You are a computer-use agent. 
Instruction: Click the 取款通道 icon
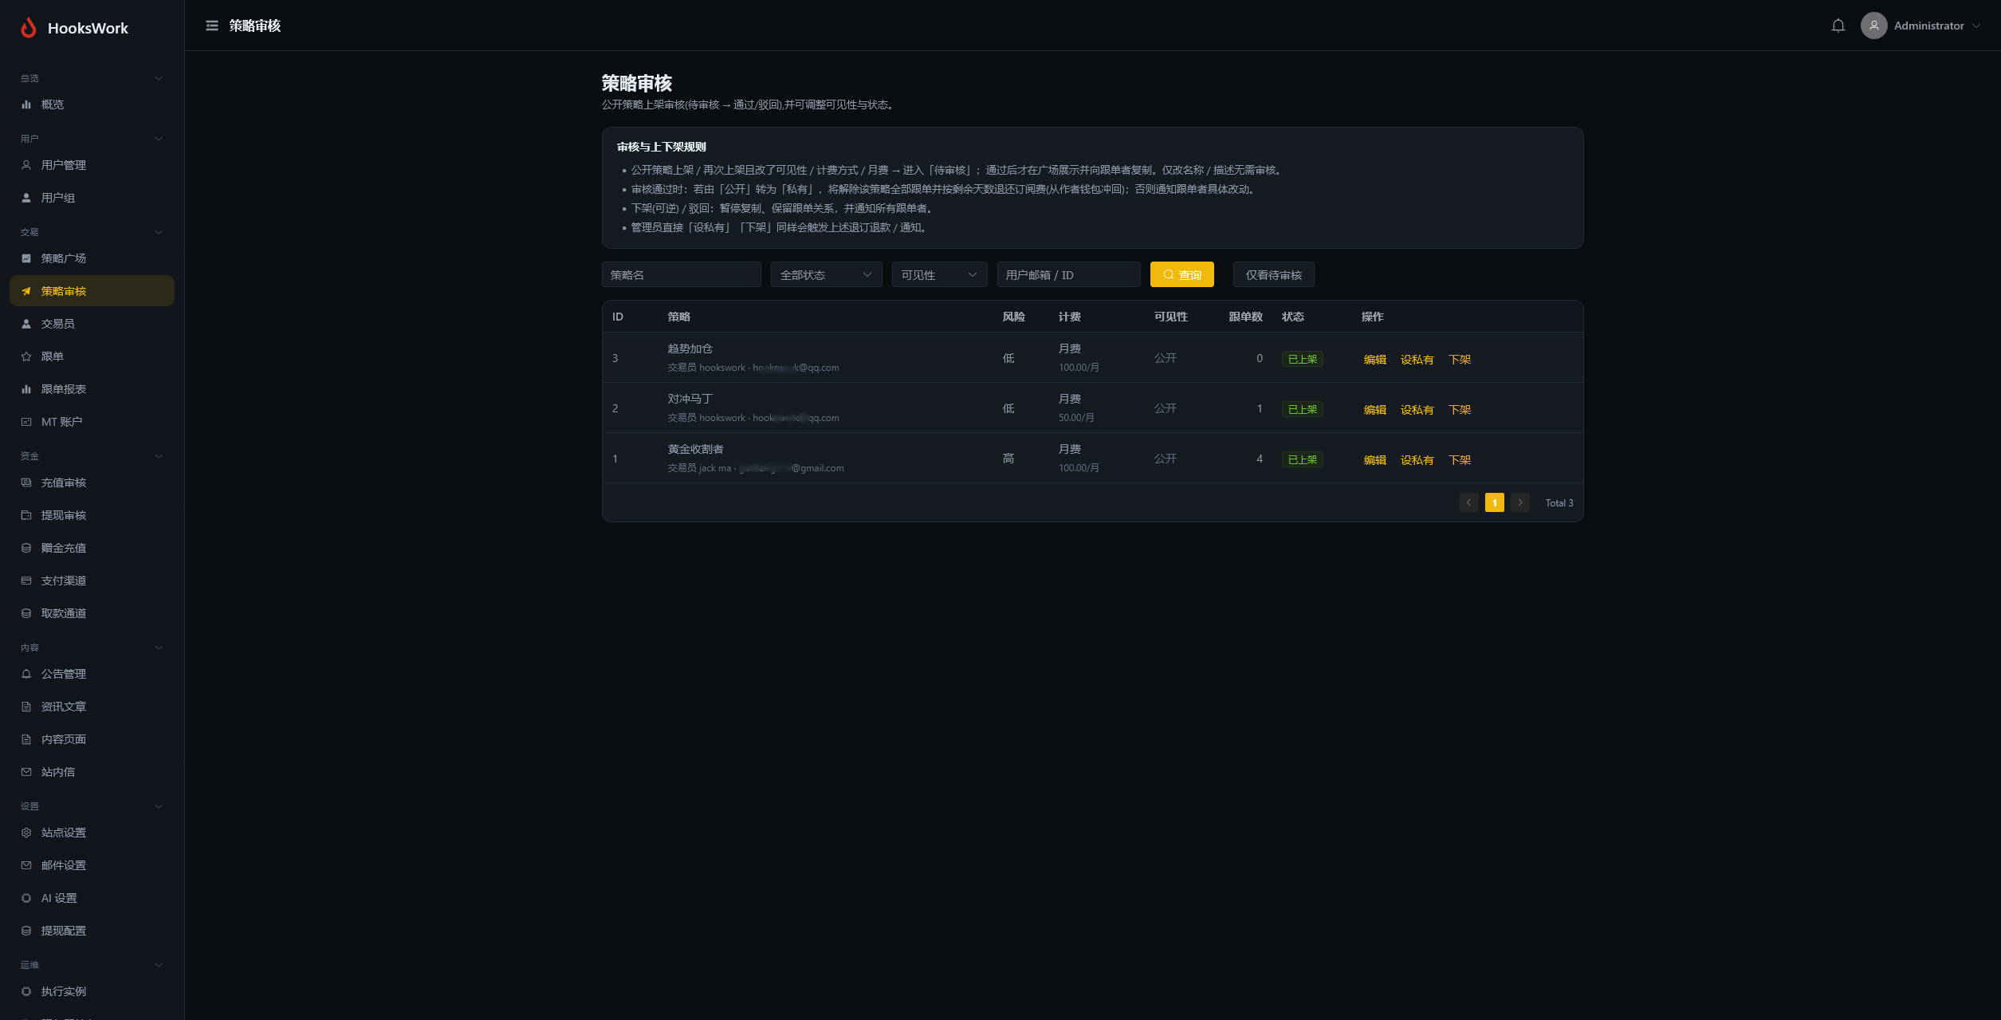[x=26, y=613]
